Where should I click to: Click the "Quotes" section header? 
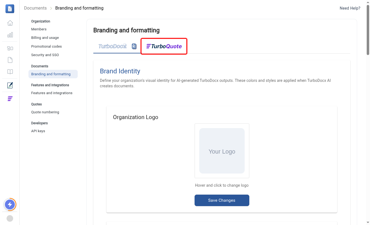(36, 104)
